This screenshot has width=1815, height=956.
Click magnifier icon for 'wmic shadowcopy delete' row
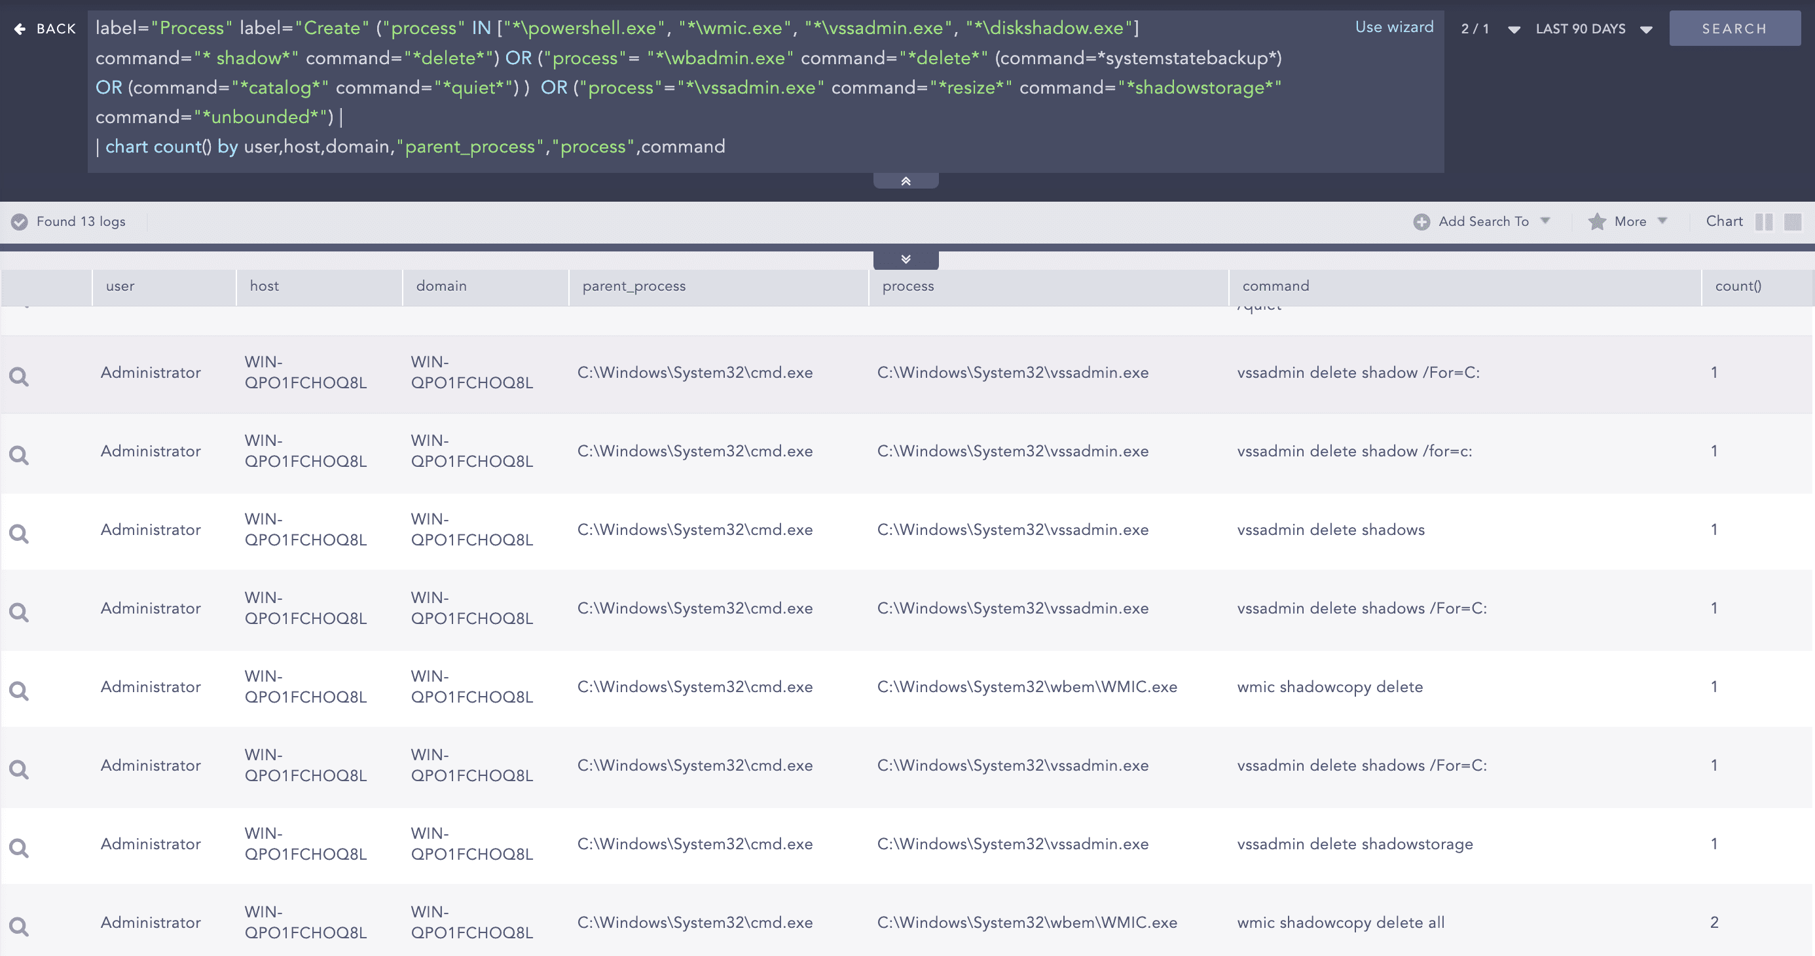[19, 691]
